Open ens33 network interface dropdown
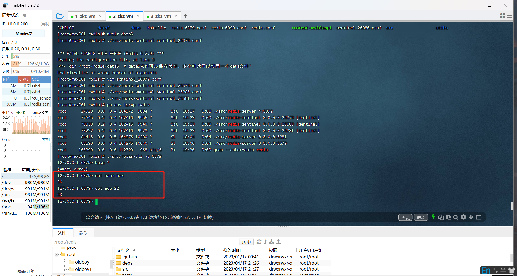This screenshot has width=517, height=276. (40, 112)
